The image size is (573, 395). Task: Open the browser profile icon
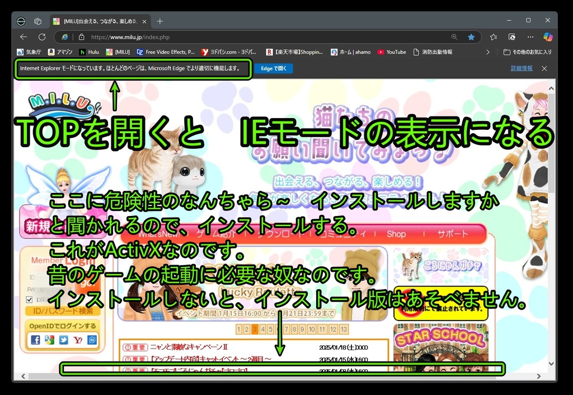pos(21,21)
